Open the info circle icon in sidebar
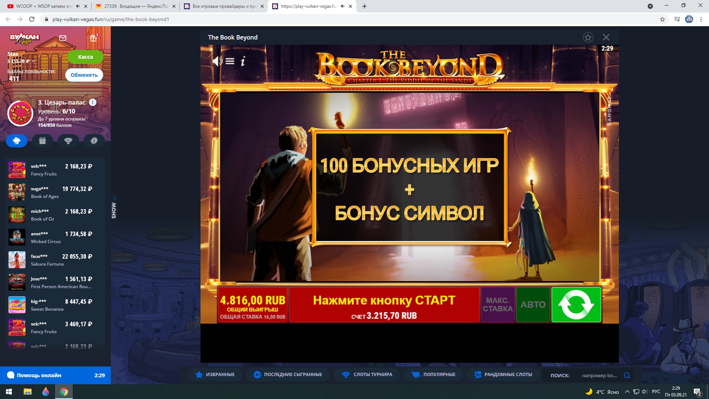 click(94, 140)
